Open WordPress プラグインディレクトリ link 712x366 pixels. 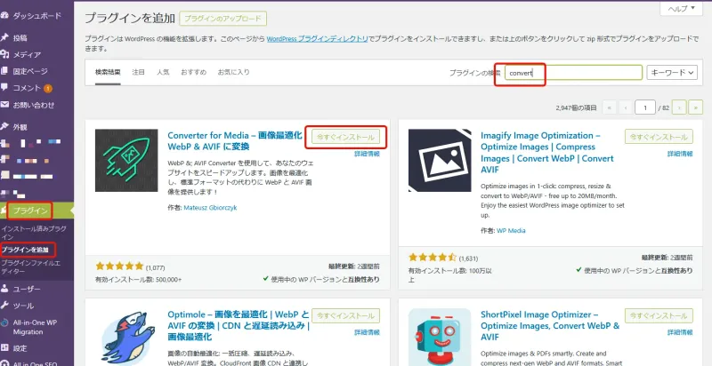pos(318,39)
